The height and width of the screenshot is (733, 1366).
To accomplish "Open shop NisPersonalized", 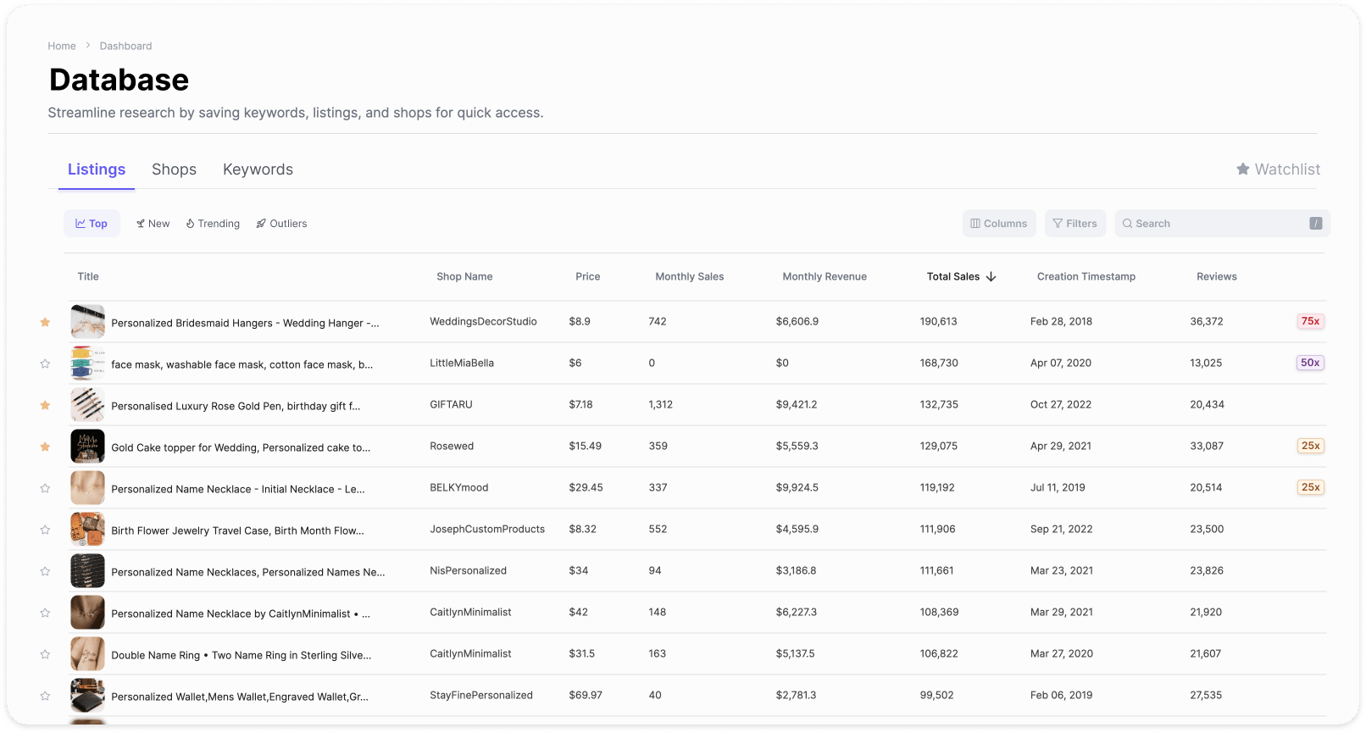I will click(x=468, y=571).
